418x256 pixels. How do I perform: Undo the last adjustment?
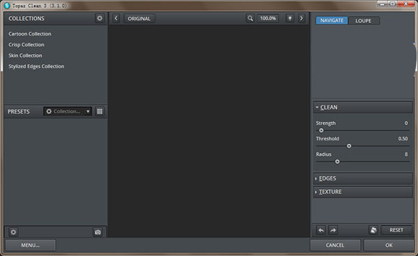point(321,230)
